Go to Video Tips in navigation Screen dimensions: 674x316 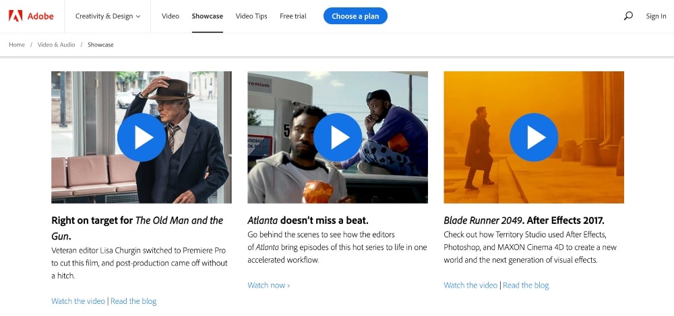pos(251,16)
